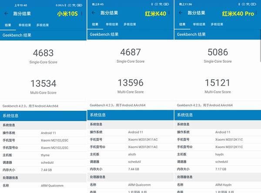Image resolution: width=261 pixels, height=193 pixels.
Task: Tap the 15121 multi-core score
Action: [x=217, y=83]
